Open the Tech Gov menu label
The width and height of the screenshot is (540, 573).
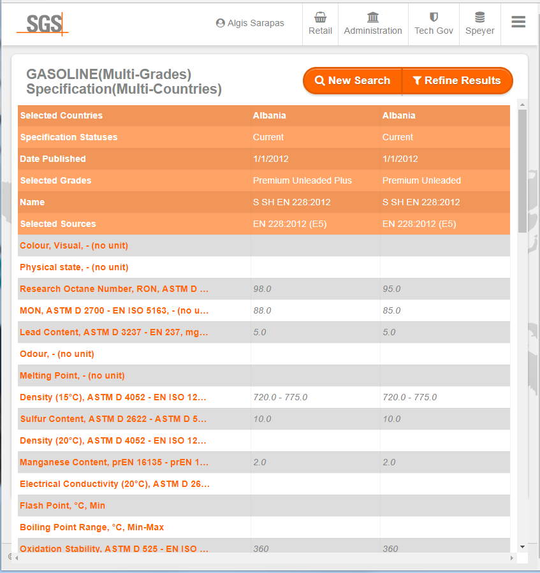[x=434, y=31]
